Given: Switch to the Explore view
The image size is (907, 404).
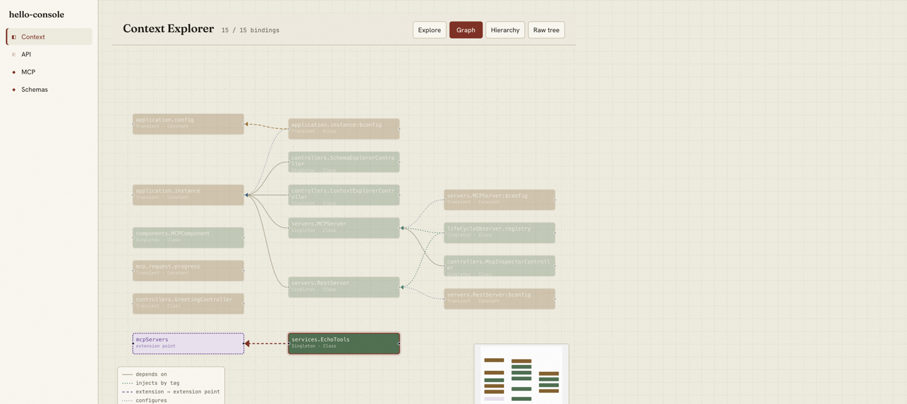Looking at the screenshot, I should click(x=430, y=30).
